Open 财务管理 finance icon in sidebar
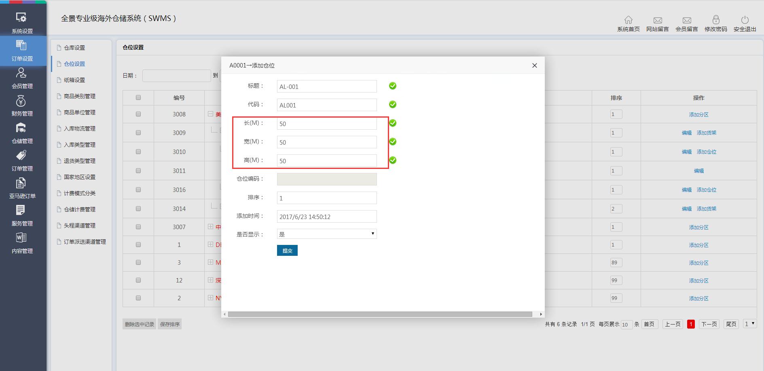 tap(21, 101)
